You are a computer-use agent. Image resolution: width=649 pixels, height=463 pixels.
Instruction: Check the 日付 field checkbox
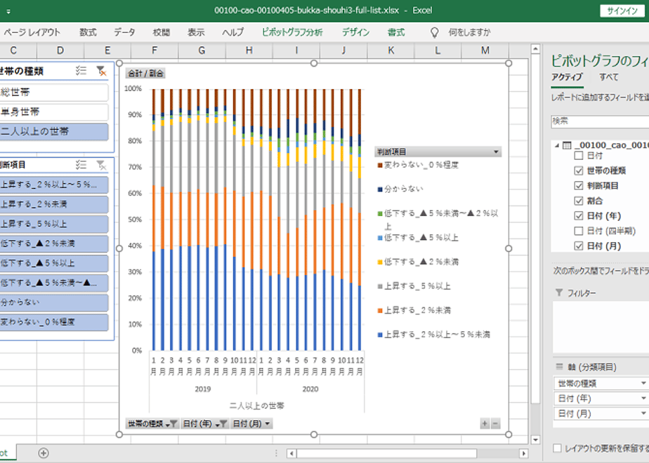point(579,156)
